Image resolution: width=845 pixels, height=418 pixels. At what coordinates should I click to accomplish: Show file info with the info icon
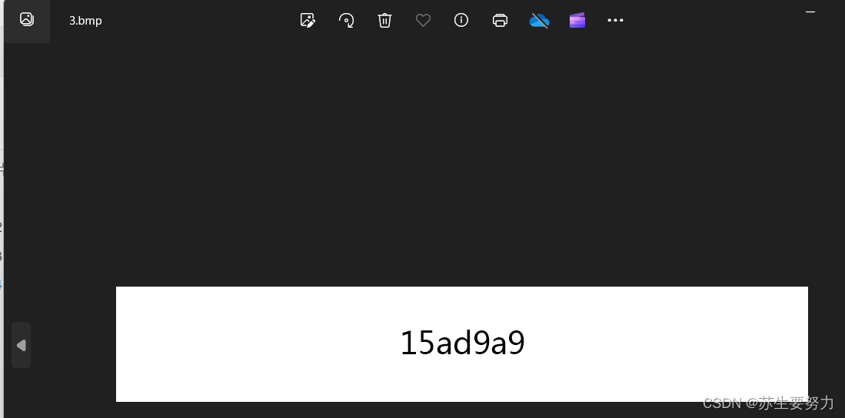coord(461,21)
